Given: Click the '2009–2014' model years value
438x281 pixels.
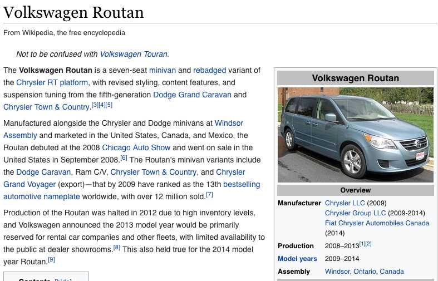Looking at the screenshot, I should pyautogui.click(x=342, y=259).
